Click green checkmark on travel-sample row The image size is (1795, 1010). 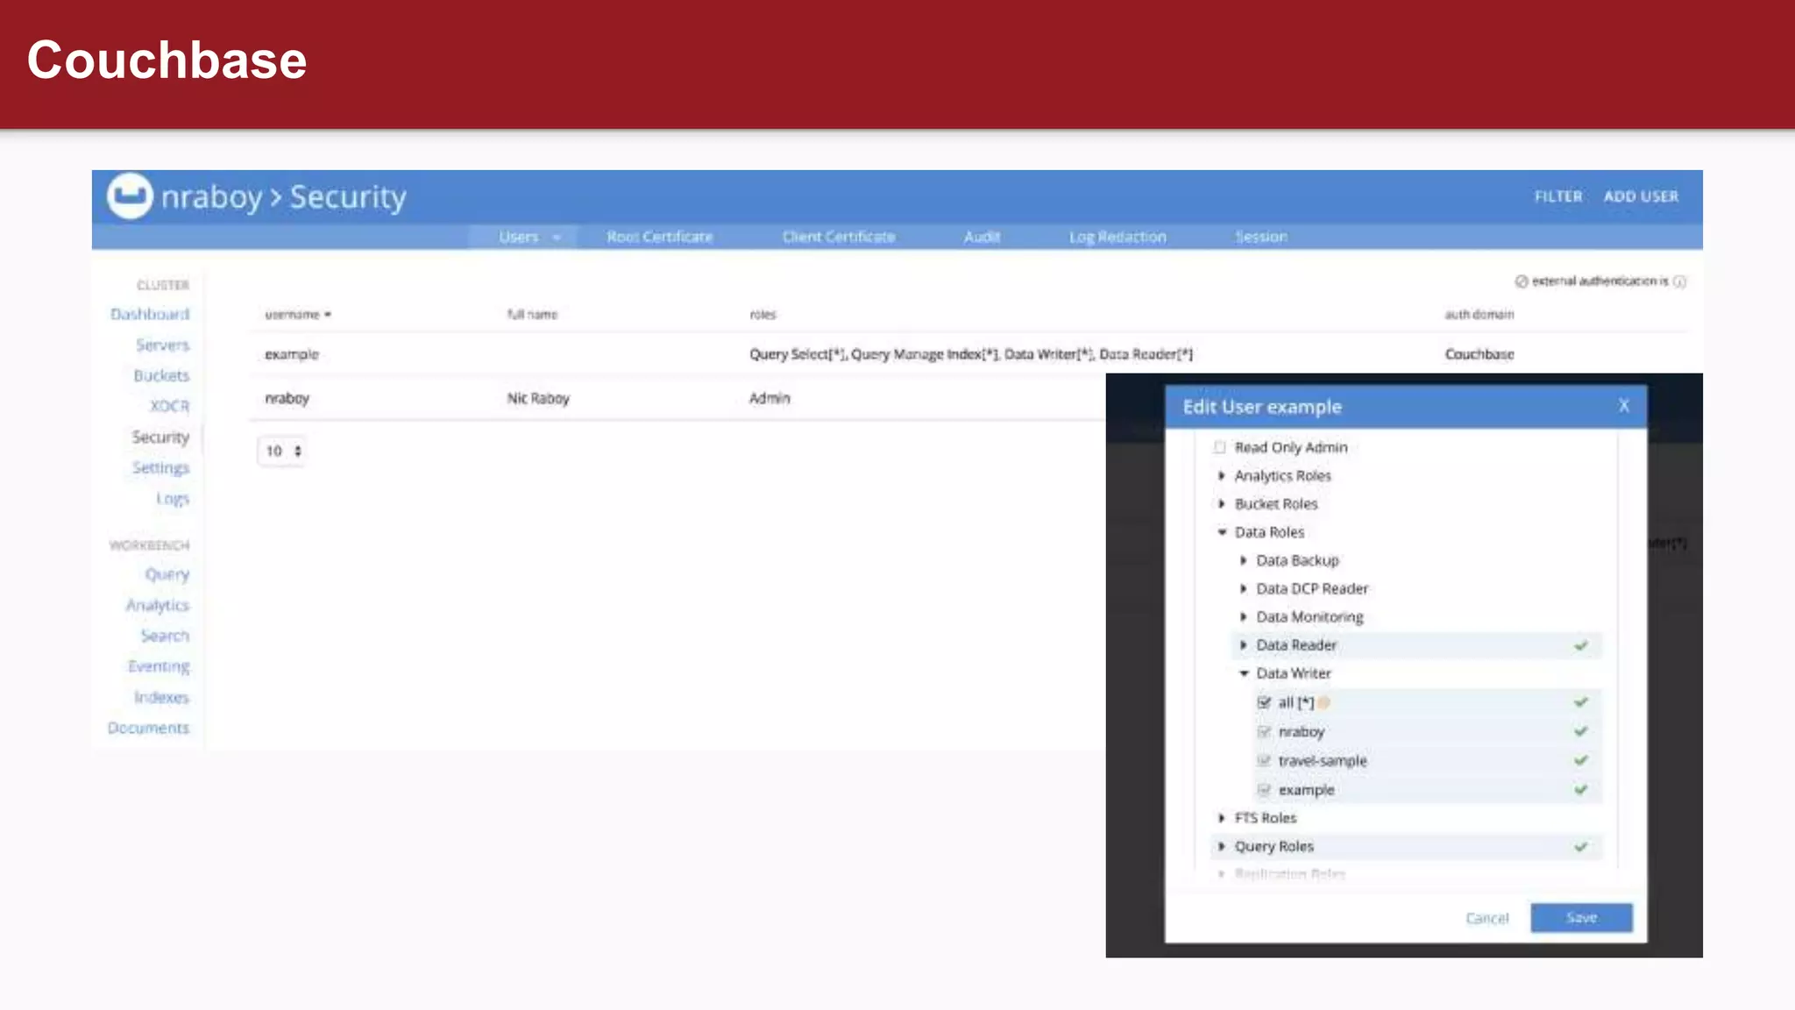tap(1581, 760)
